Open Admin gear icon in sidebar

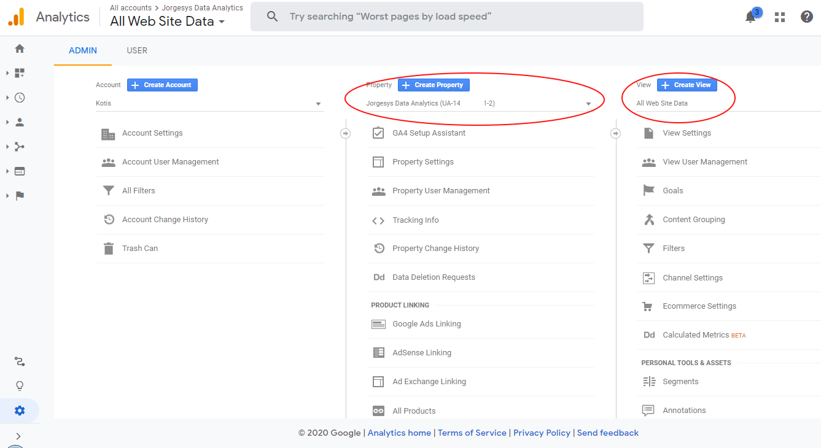(x=20, y=411)
